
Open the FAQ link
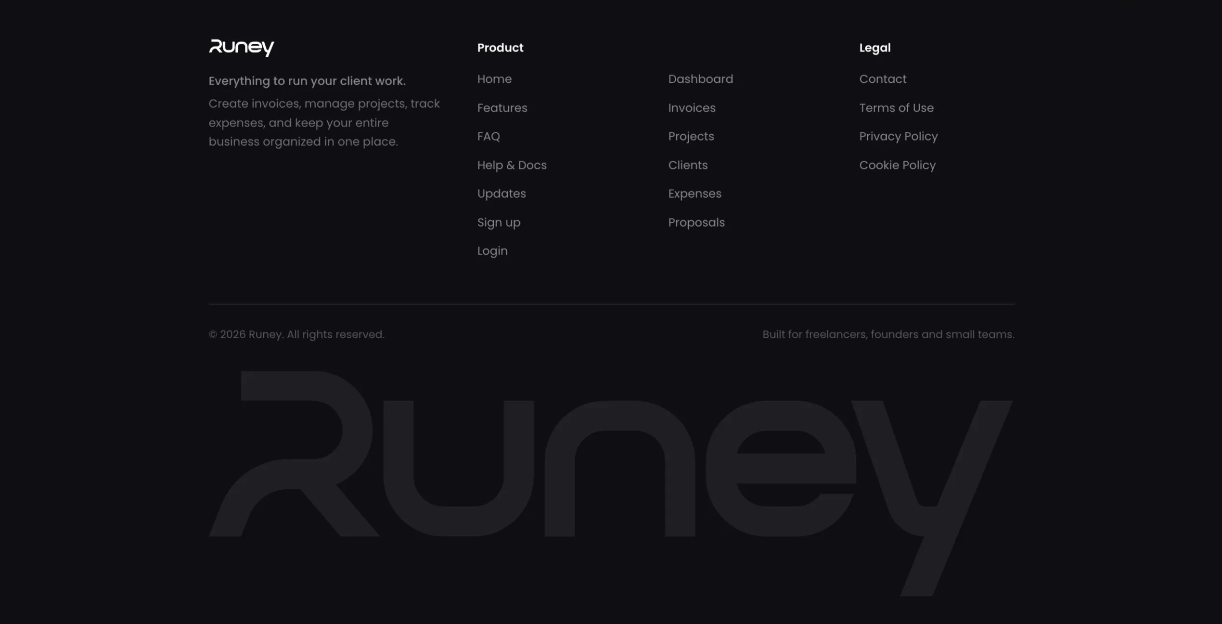pos(489,136)
